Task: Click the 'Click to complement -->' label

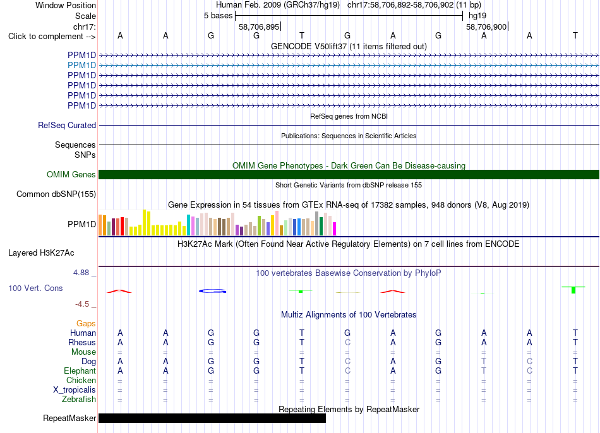Action: (x=52, y=37)
